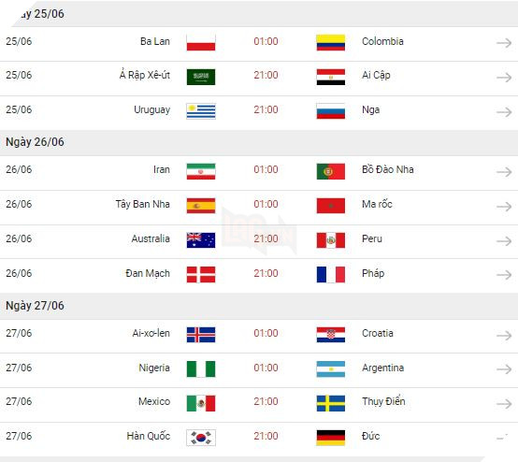Image resolution: width=518 pixels, height=462 pixels.
Task: Open Ba Lan vs Colombia match arrow
Action: pyautogui.click(x=504, y=43)
